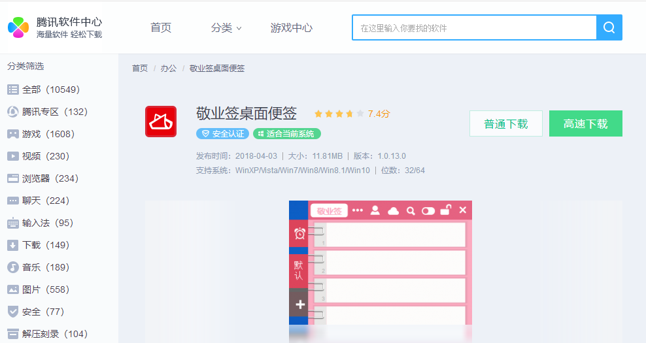Click the 聊天 chat bubble icon
This screenshot has width=646, height=343.
point(13,201)
